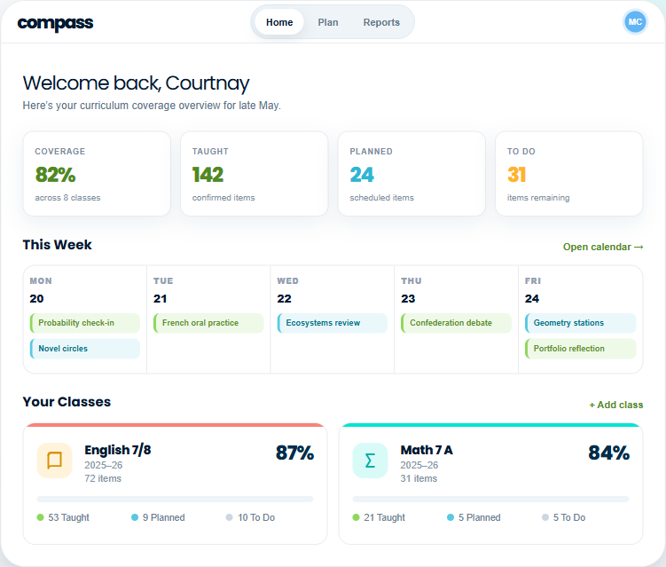Open the Probability check-in event

(85, 323)
